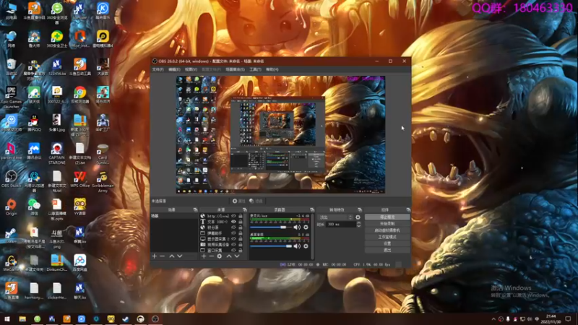
Task: Adjust 桌面音频 volume slider
Action: point(271,246)
